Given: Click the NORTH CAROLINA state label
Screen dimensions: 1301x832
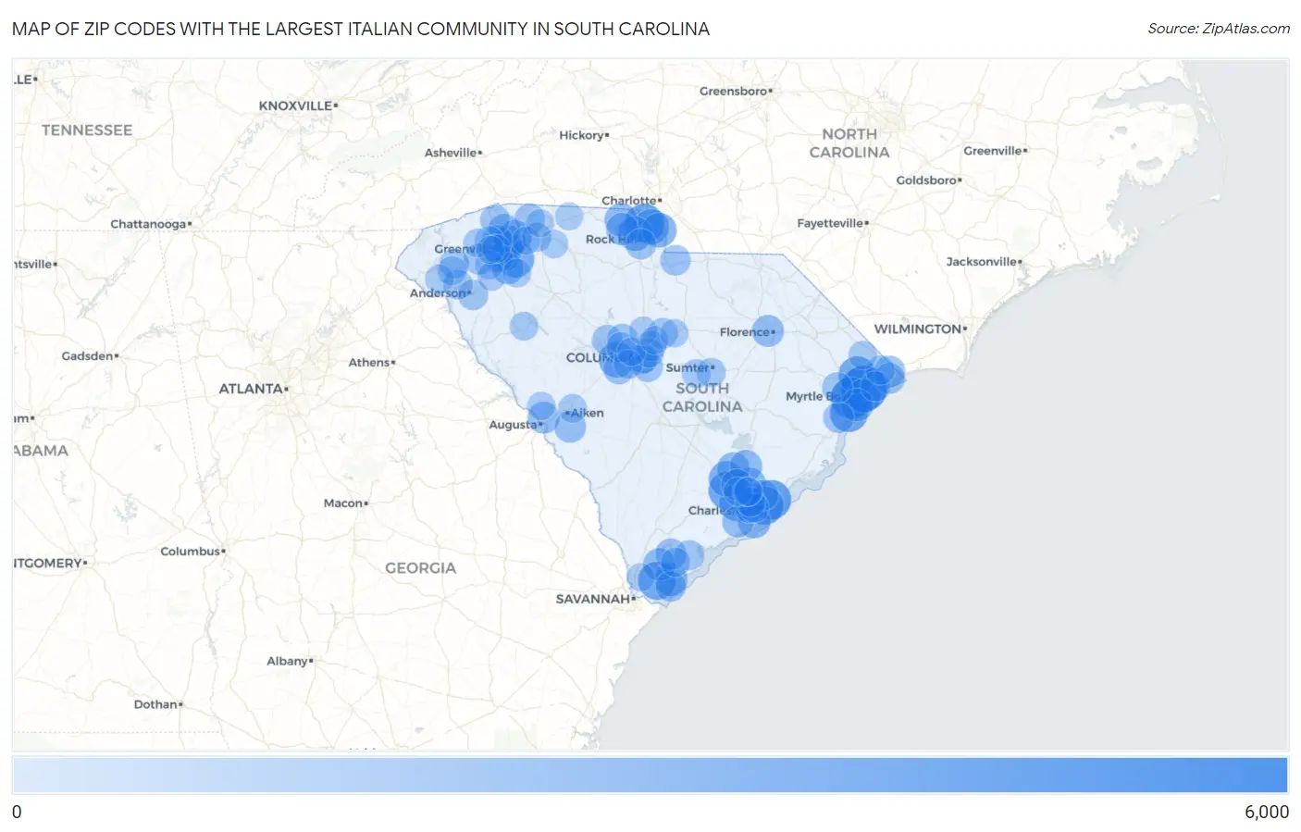Looking at the screenshot, I should pos(849,143).
